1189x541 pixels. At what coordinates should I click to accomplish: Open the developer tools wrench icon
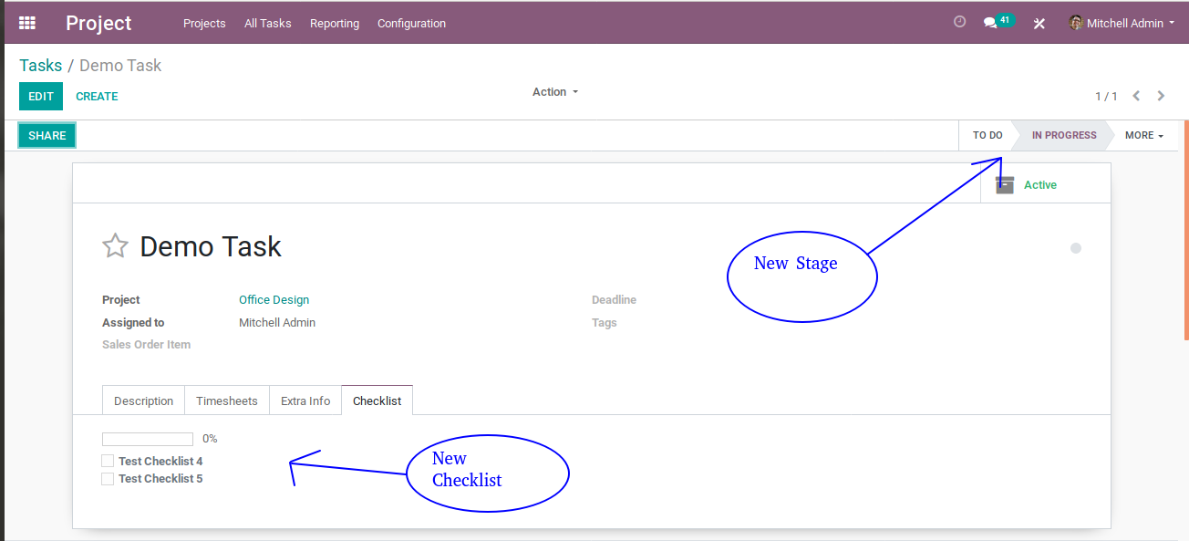pyautogui.click(x=1039, y=24)
